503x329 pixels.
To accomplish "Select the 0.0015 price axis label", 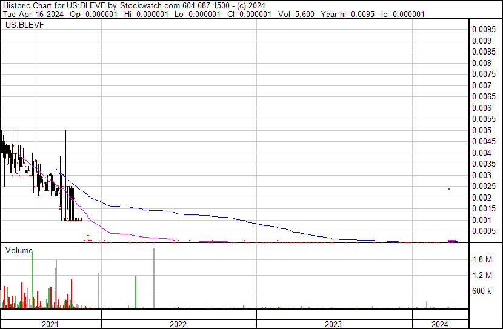I will [484, 209].
